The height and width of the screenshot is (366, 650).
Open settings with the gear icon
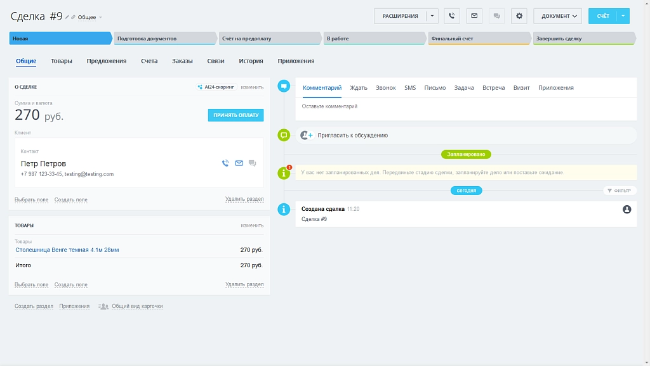click(x=519, y=16)
